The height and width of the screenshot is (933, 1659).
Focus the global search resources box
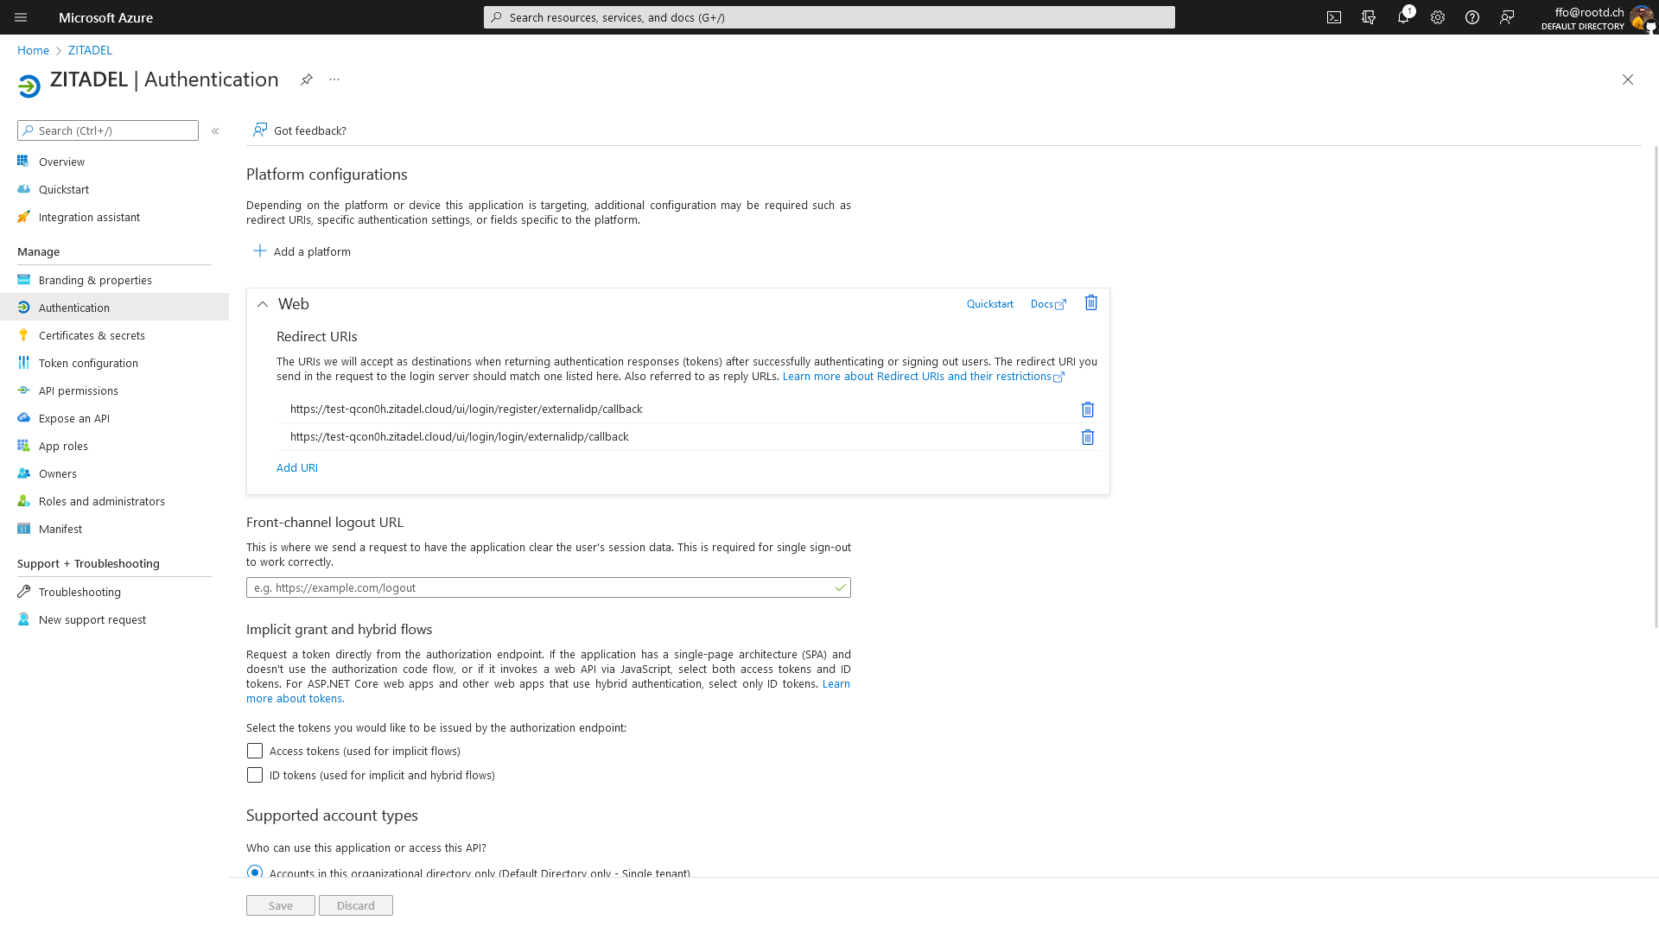pos(829,17)
